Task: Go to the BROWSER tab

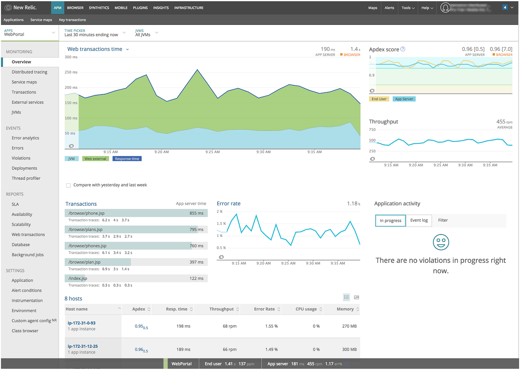Action: 75,8
